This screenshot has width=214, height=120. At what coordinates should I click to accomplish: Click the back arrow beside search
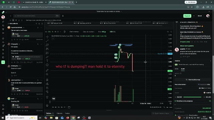[11, 16]
